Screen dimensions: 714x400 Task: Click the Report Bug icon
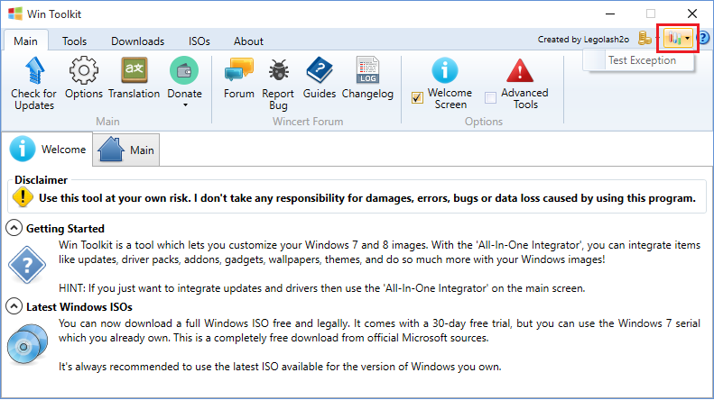click(278, 71)
